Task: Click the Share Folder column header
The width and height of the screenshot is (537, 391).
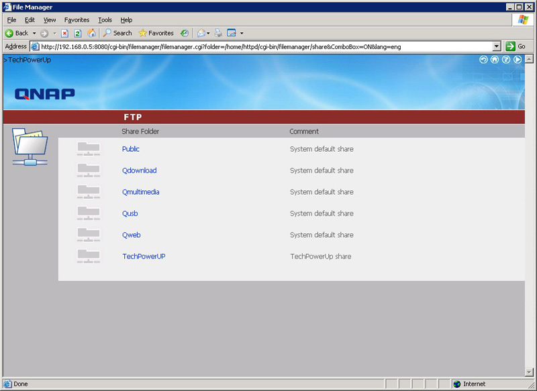Action: (x=140, y=131)
